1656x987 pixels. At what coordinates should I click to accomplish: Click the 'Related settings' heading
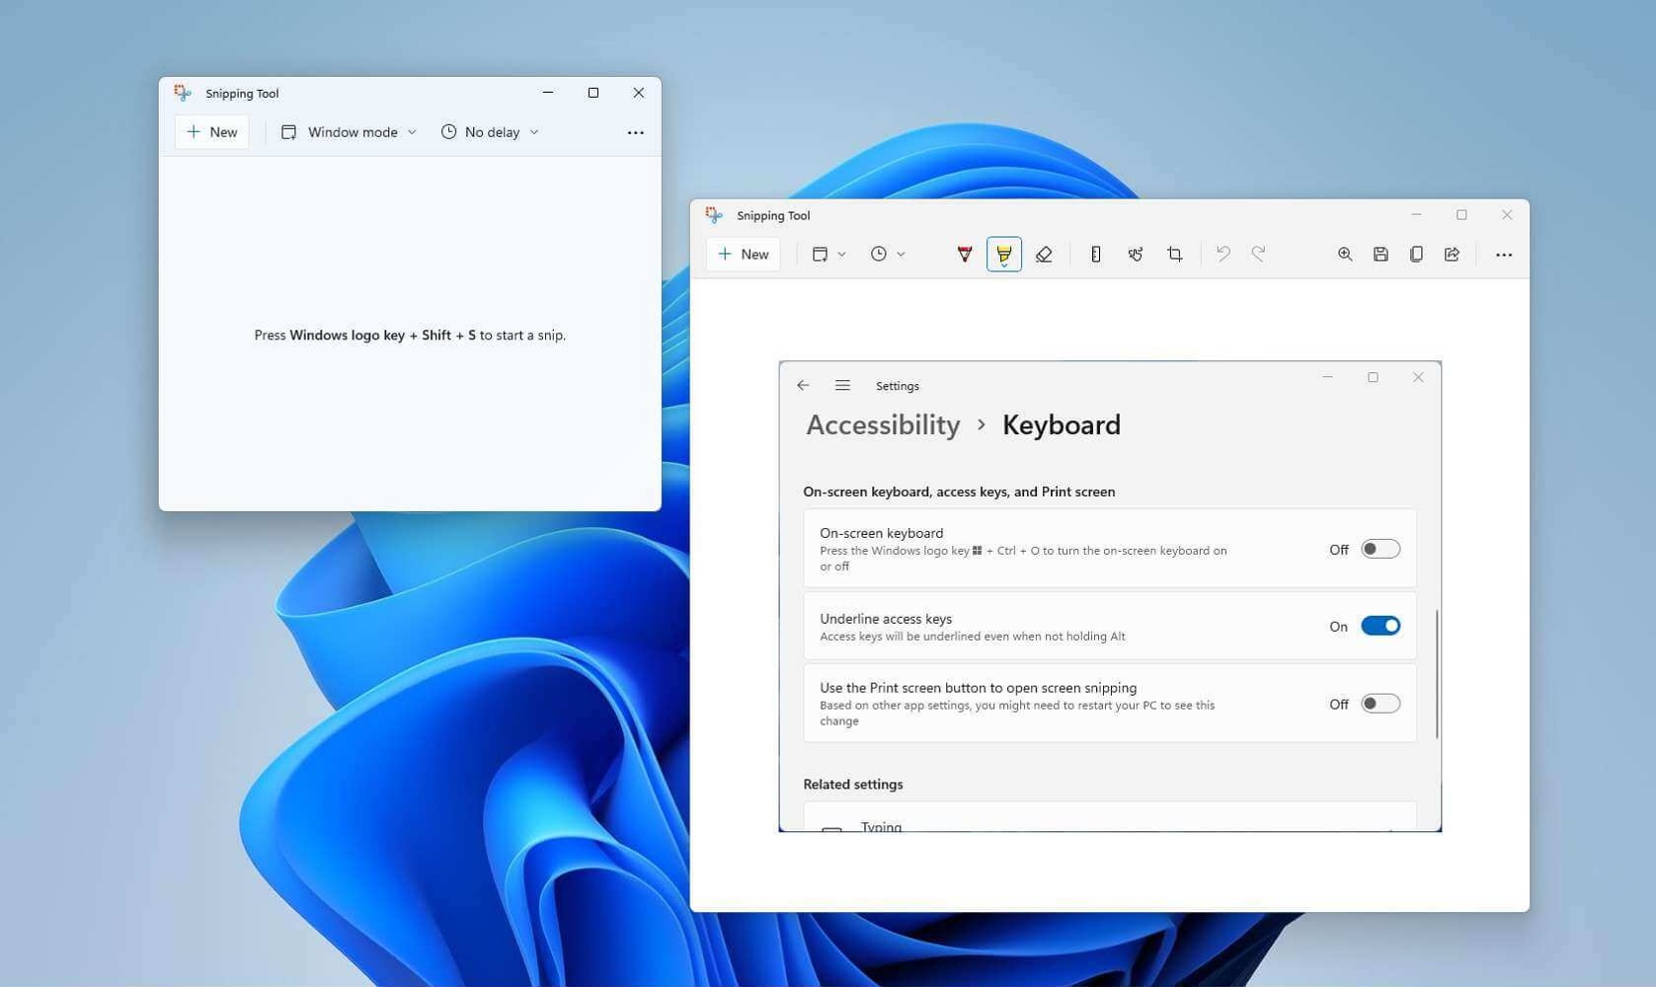tap(853, 785)
